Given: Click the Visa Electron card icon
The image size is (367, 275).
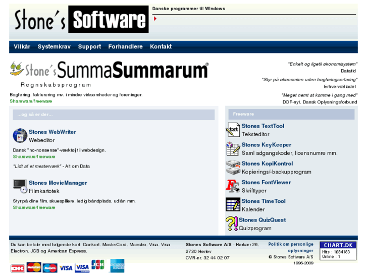Looking at the screenshot, I should [x=82, y=268].
